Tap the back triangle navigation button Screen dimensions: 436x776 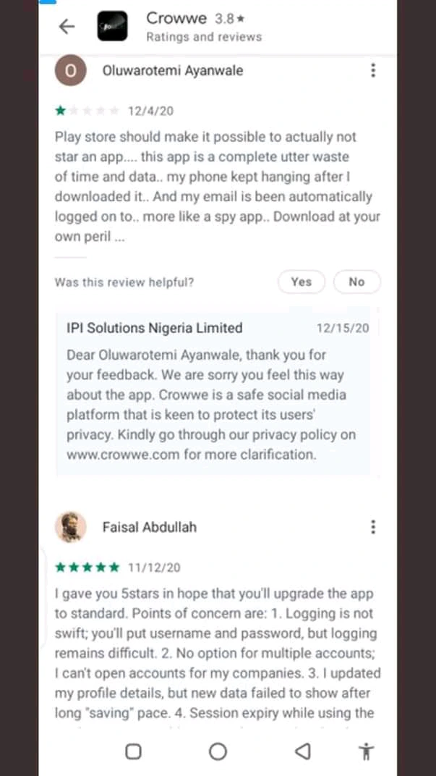click(304, 751)
